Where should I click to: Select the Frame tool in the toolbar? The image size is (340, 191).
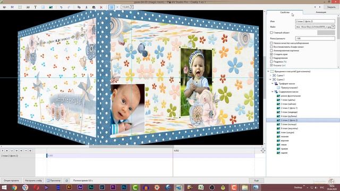pyautogui.click(x=20, y=7)
